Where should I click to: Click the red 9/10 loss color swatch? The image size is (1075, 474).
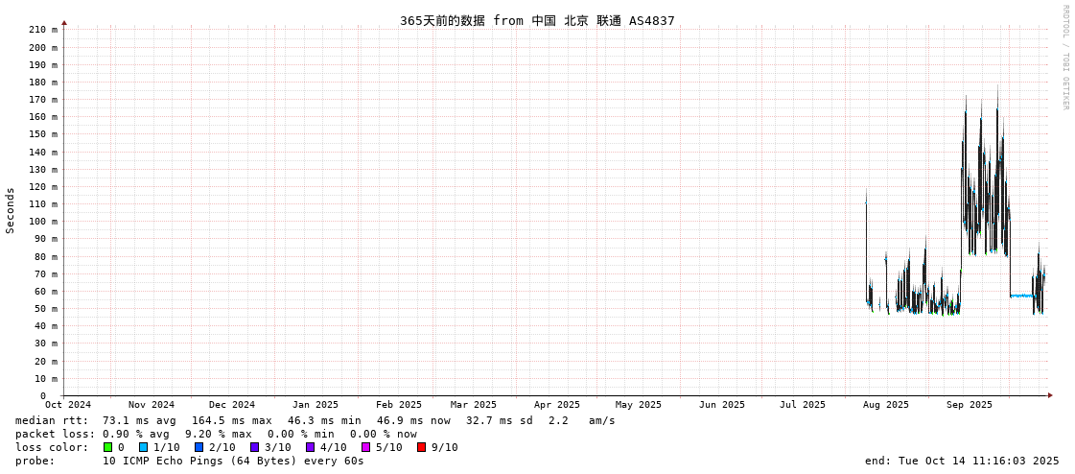click(421, 447)
